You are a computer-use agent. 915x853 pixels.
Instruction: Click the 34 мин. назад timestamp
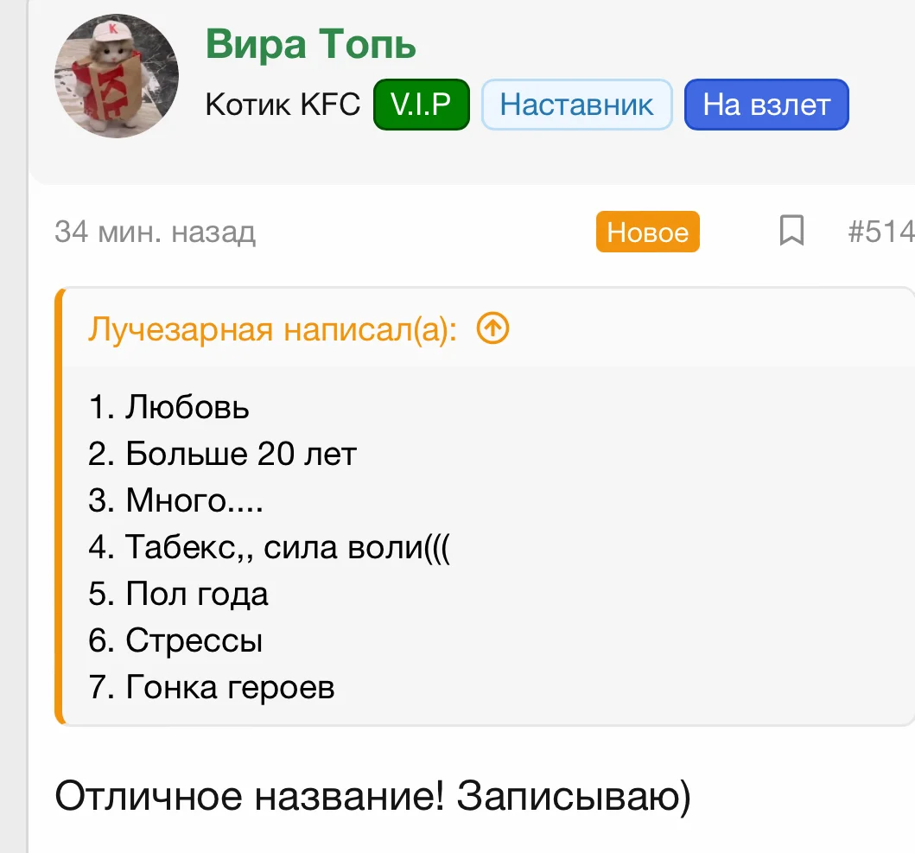point(154,232)
